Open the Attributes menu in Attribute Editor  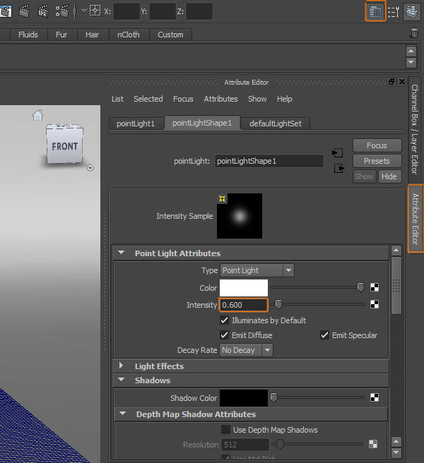tap(220, 99)
